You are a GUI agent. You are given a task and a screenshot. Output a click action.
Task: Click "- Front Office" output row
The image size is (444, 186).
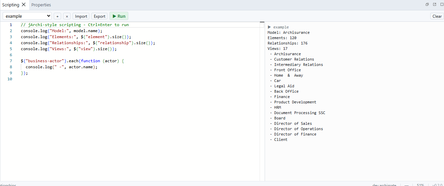pos(285,70)
